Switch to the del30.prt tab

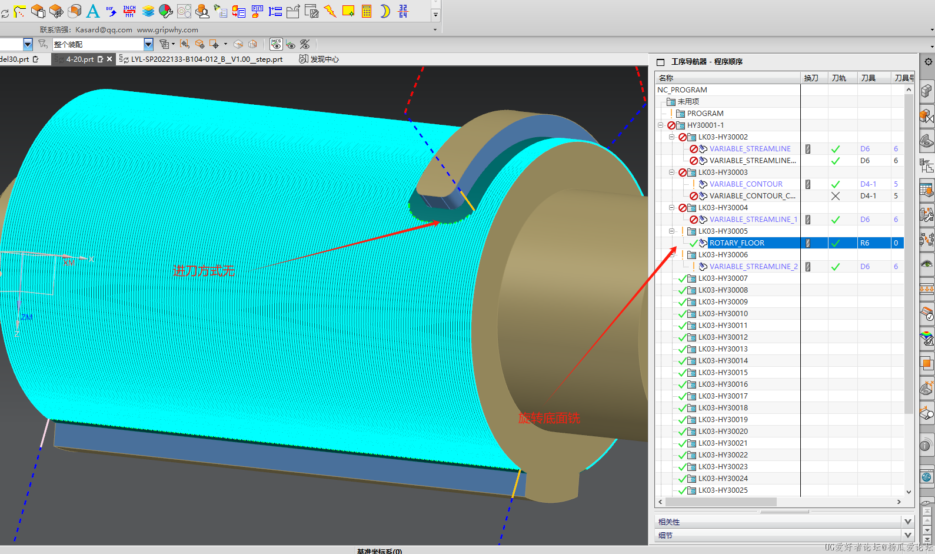(19, 59)
